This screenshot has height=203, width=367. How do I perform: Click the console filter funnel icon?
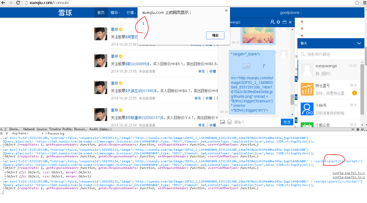[x=7, y=133]
